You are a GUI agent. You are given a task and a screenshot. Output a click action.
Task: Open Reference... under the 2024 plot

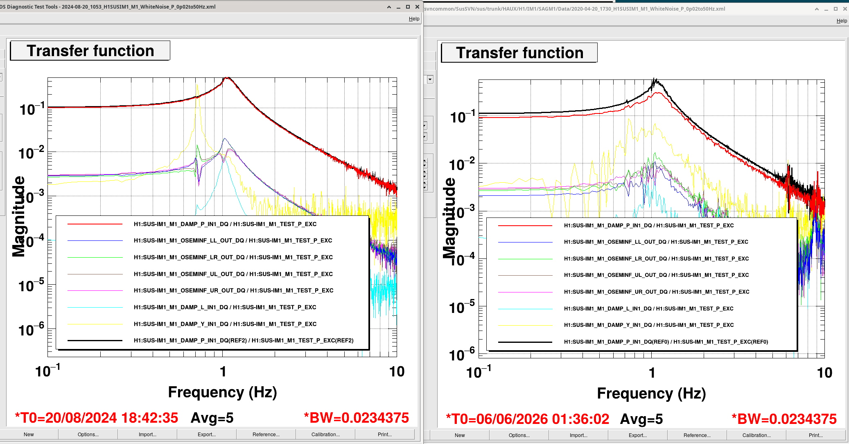[x=266, y=435]
